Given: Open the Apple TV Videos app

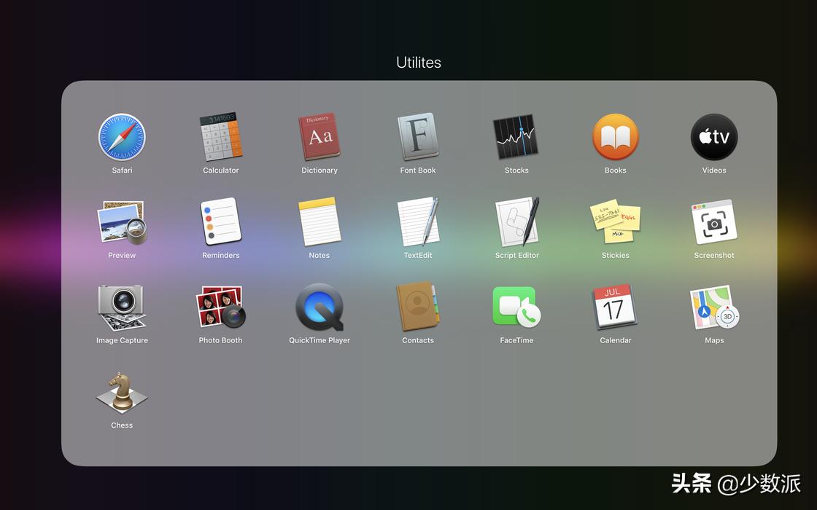Looking at the screenshot, I should coord(714,137).
